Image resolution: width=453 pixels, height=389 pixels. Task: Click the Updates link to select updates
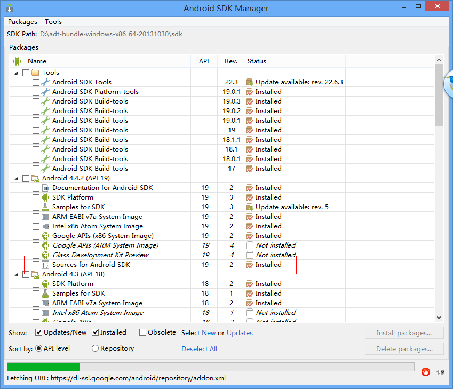point(240,333)
